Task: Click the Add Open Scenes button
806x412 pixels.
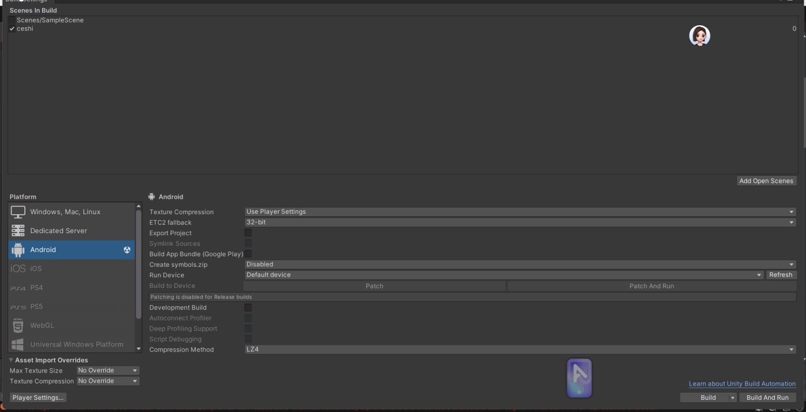Action: pos(766,181)
